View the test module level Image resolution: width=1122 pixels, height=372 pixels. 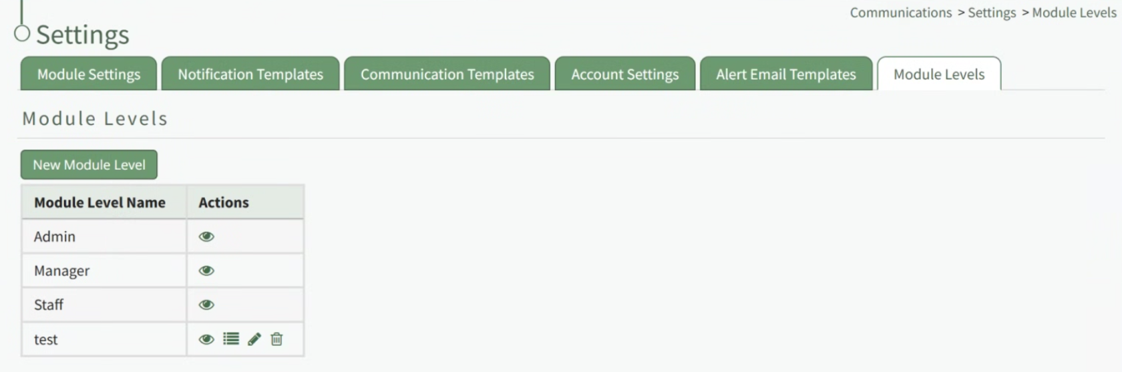[x=206, y=339]
